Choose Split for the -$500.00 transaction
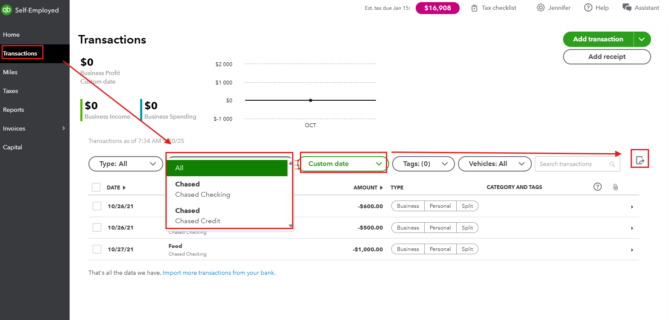This screenshot has height=320, width=669. coord(467,227)
